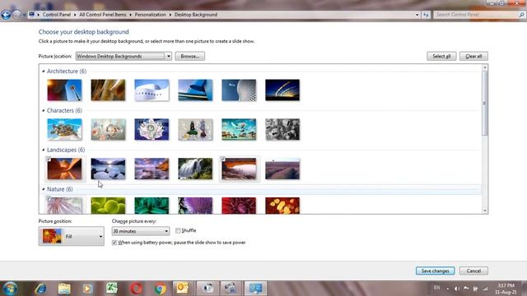Click the wallpaper list scroll down arrow
The image size is (527, 296).
pyautogui.click(x=485, y=210)
